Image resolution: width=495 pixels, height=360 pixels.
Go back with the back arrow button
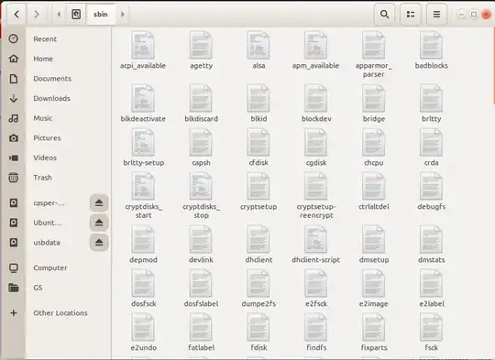coord(16,14)
